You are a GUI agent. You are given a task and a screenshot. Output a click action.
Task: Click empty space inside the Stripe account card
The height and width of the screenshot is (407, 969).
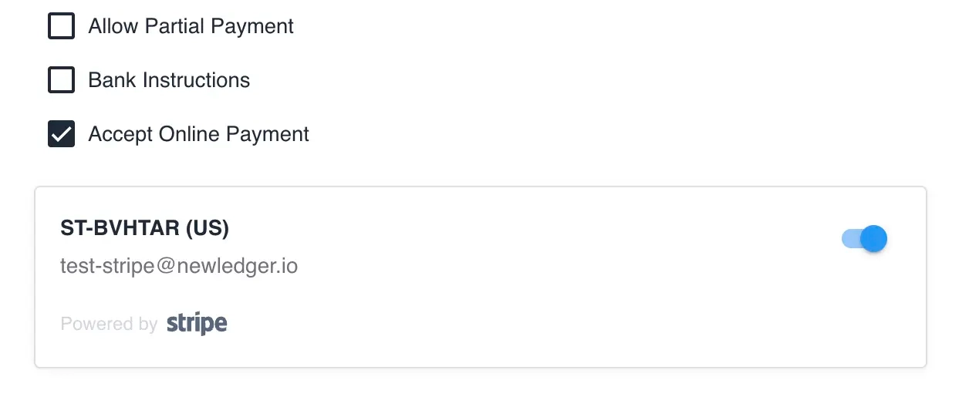pyautogui.click(x=540, y=308)
